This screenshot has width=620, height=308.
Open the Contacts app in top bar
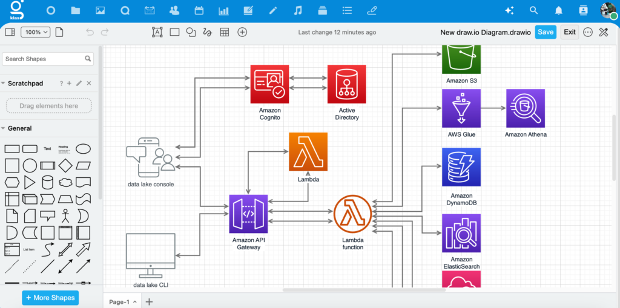(x=174, y=11)
